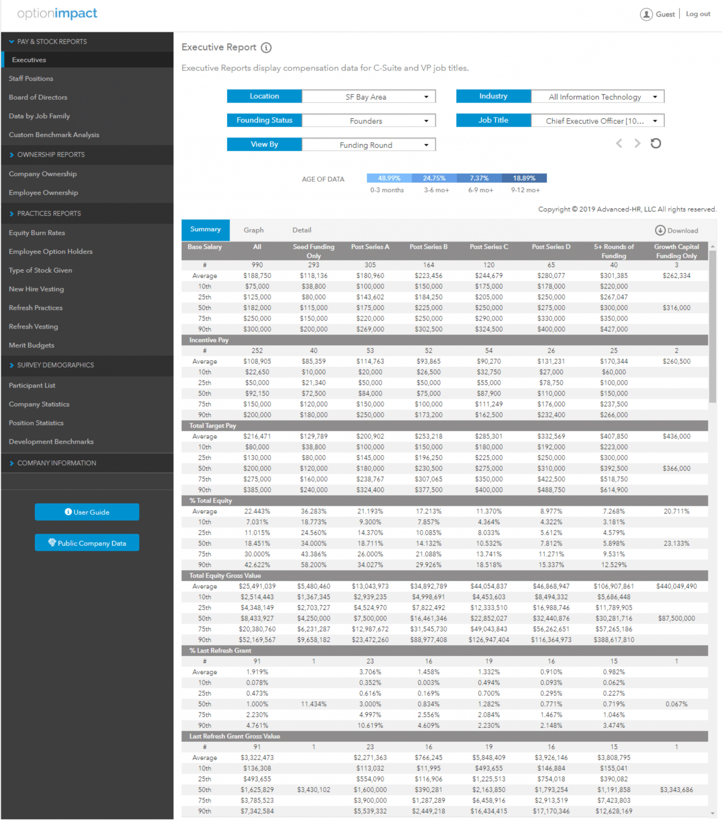Viewport: 722px width, 822px height.
Task: Open the Job Title dropdown
Action: point(597,121)
